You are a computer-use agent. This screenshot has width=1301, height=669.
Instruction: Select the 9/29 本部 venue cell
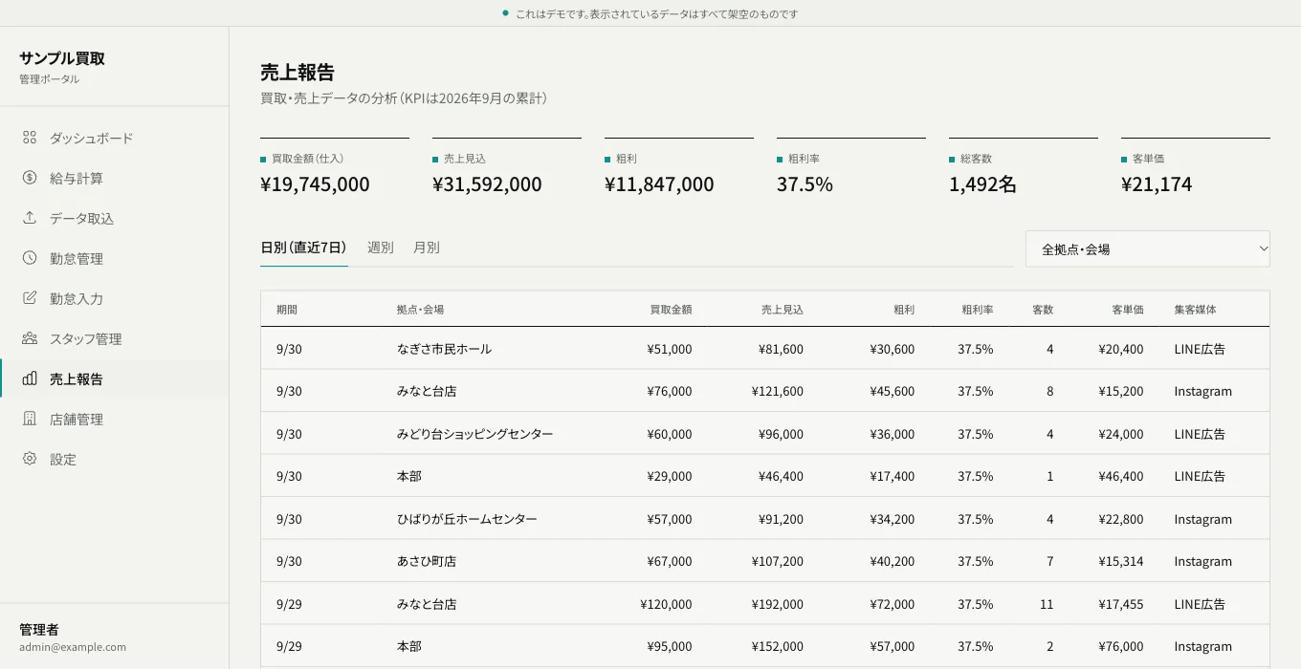point(409,646)
